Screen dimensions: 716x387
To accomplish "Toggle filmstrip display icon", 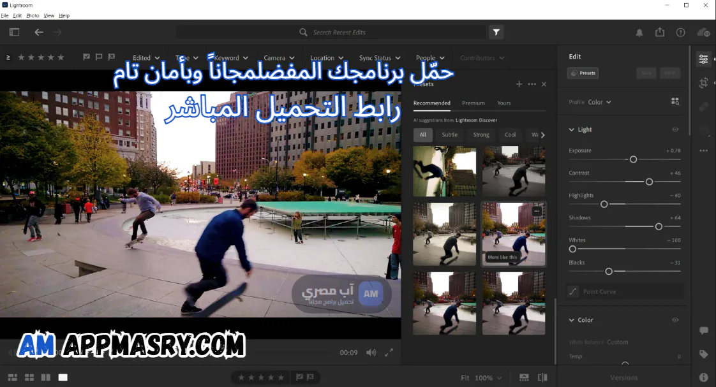I will (x=524, y=377).
